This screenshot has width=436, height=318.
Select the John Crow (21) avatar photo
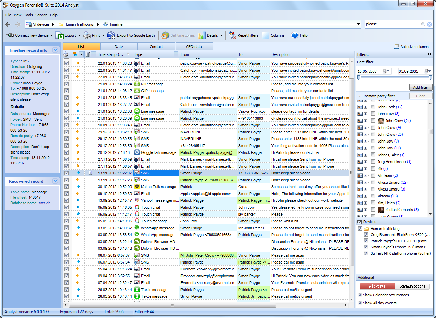[x=381, y=121]
